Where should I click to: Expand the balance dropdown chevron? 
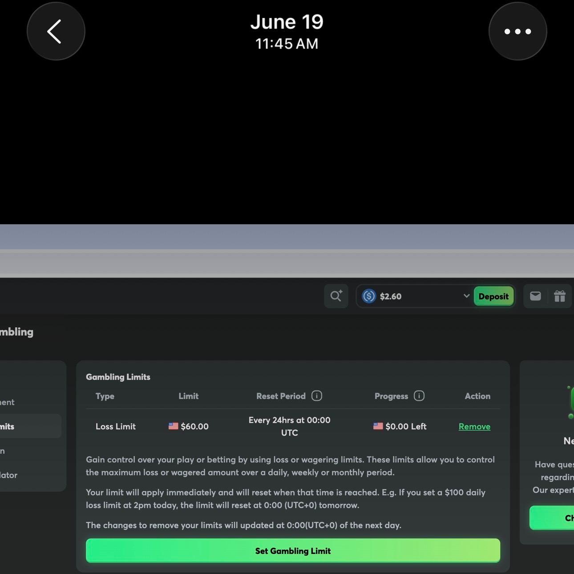(466, 296)
